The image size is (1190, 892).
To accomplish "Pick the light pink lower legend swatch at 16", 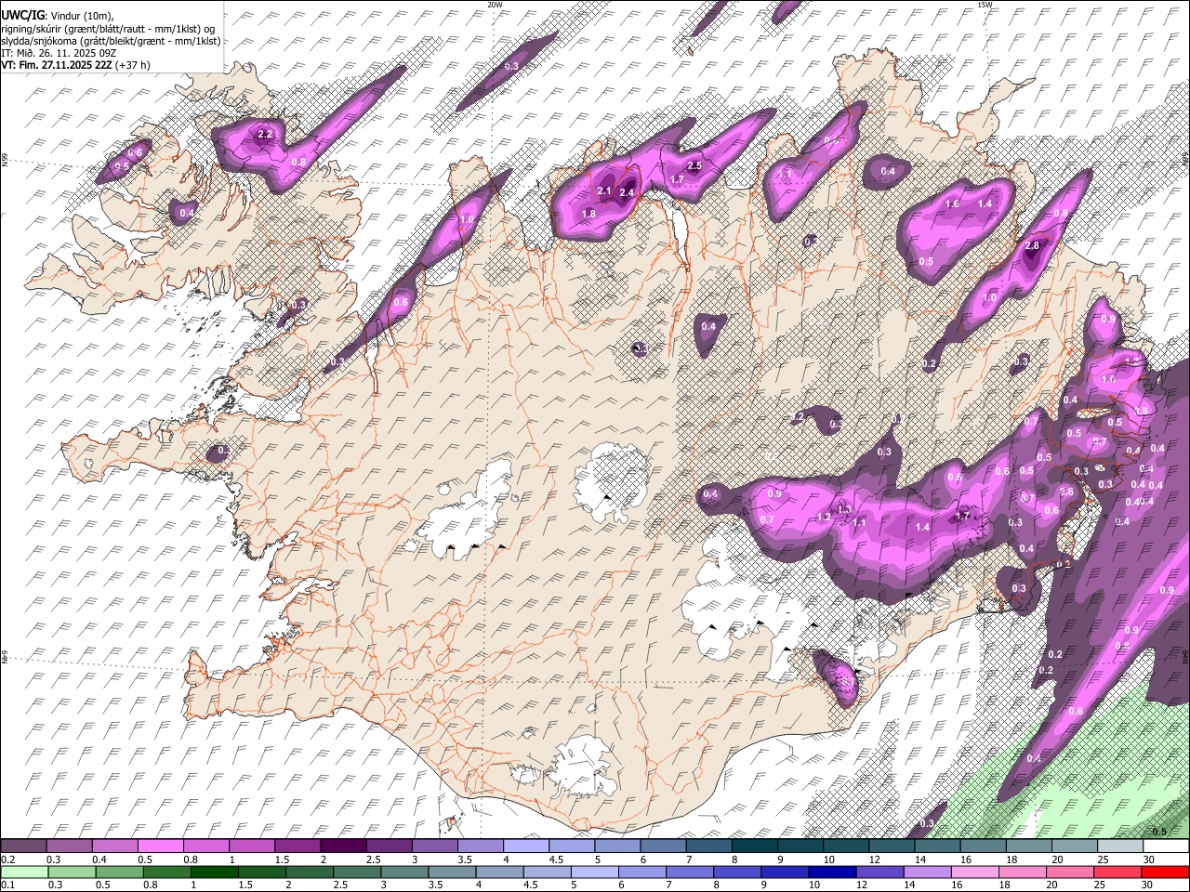I will [974, 872].
